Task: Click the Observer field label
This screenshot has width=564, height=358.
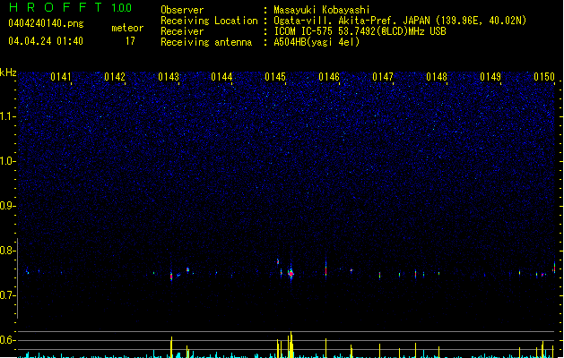Action: click(x=182, y=10)
